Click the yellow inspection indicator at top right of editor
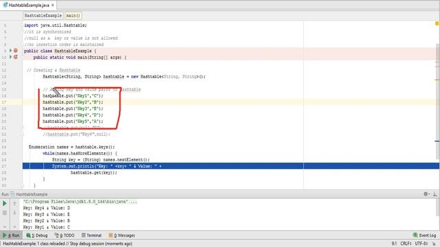The height and width of the screenshot is (247, 440). click(x=437, y=23)
